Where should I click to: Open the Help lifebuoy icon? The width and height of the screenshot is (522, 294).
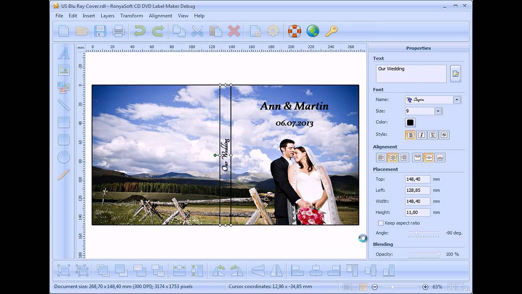(294, 31)
